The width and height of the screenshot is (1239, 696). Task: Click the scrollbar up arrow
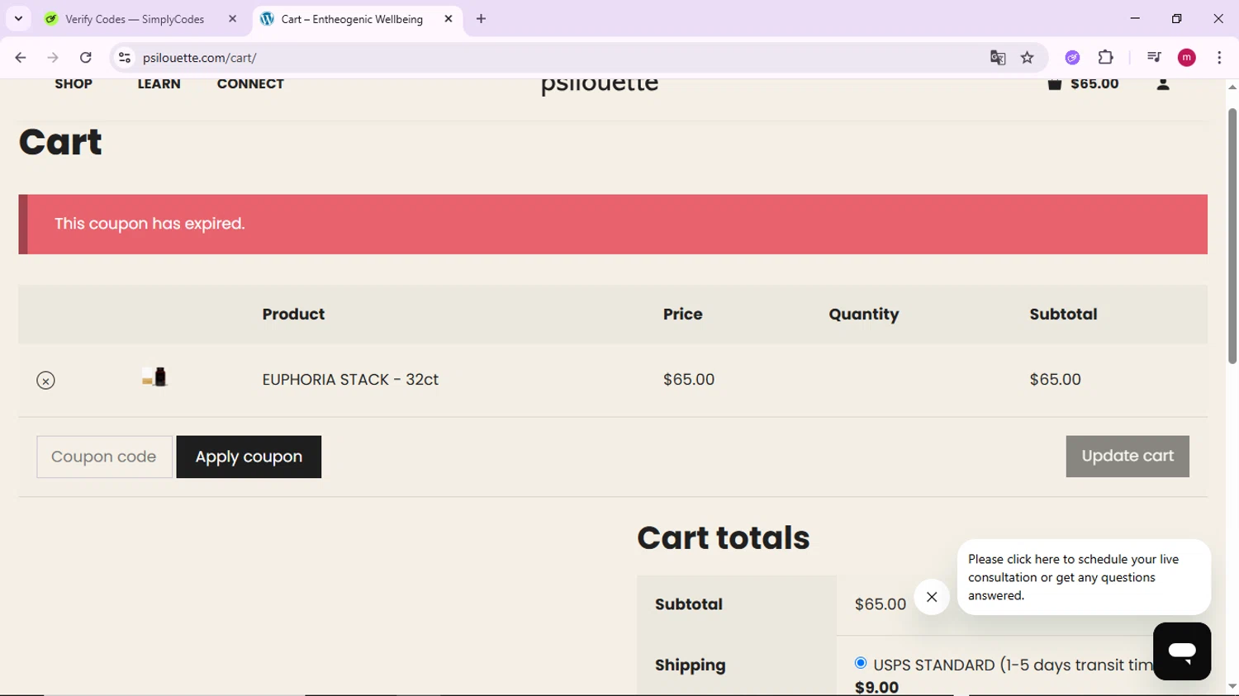click(x=1232, y=87)
